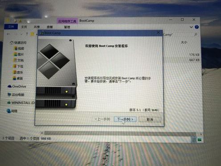Open the 文档 Documents folder in sidebar
221x166 pixels.
[19, 60]
